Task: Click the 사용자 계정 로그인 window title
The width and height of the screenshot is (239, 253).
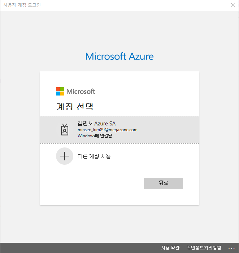Action: tap(22, 5)
